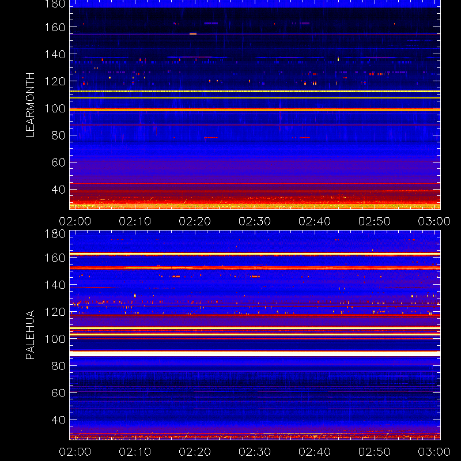Viewport: 461px width, 461px height.
Task: Click the 03:00 time label under LEARMONTH plot
Action: 434,221
